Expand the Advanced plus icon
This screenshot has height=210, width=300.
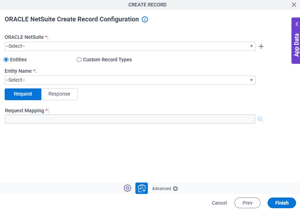click(175, 189)
